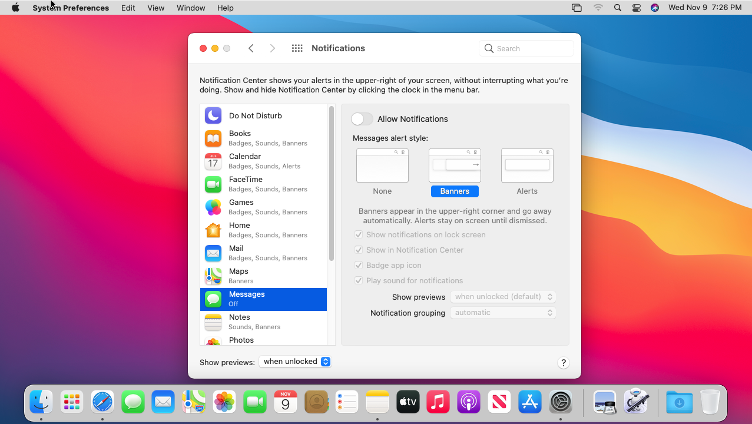Open News app in the Dock
Screen dimensions: 752x424
click(499, 402)
